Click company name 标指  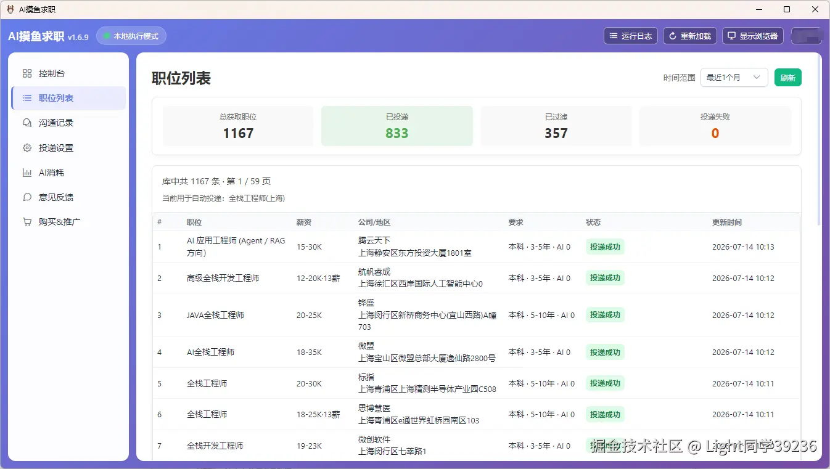[366, 377]
